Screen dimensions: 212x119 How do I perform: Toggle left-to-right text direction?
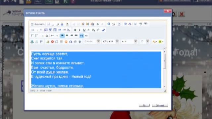[x=81, y=36]
